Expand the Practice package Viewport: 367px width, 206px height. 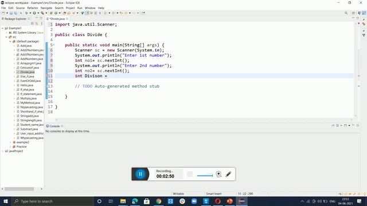tap(10, 146)
